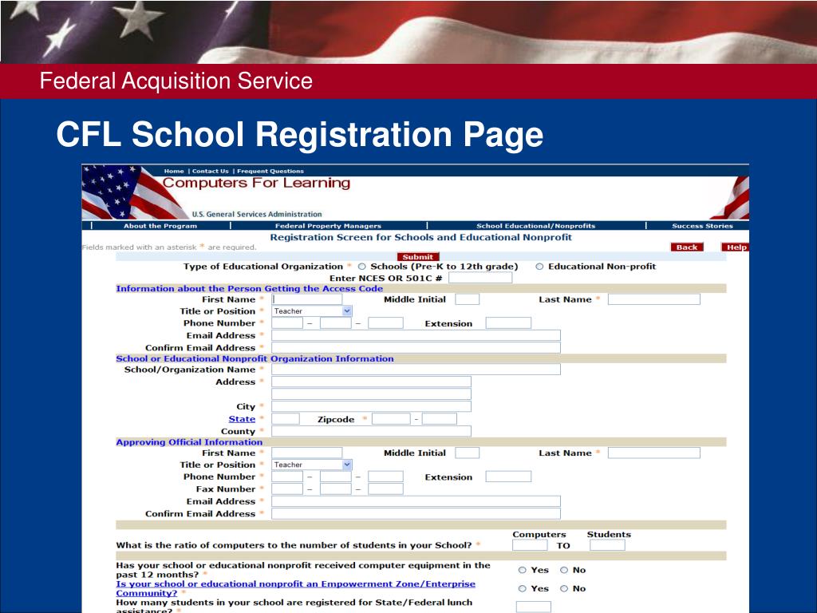The width and height of the screenshot is (817, 613).
Task: Click the 'Registration Screen for Schools and Educational Nonprofit' heading
Action: point(420,237)
